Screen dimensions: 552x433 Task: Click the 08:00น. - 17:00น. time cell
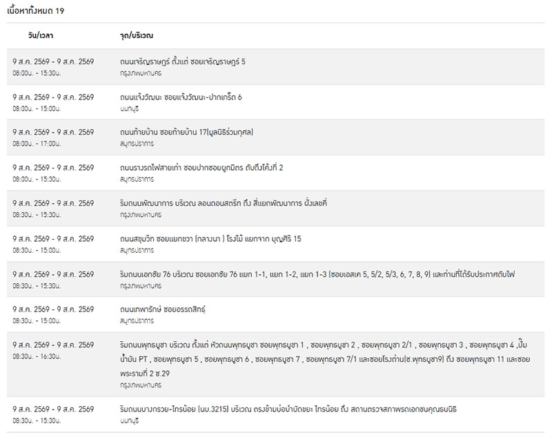click(37, 144)
